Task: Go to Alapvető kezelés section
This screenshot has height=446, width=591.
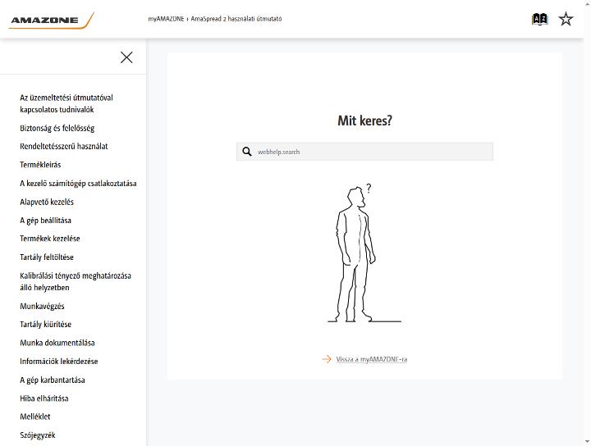Action: [x=47, y=202]
